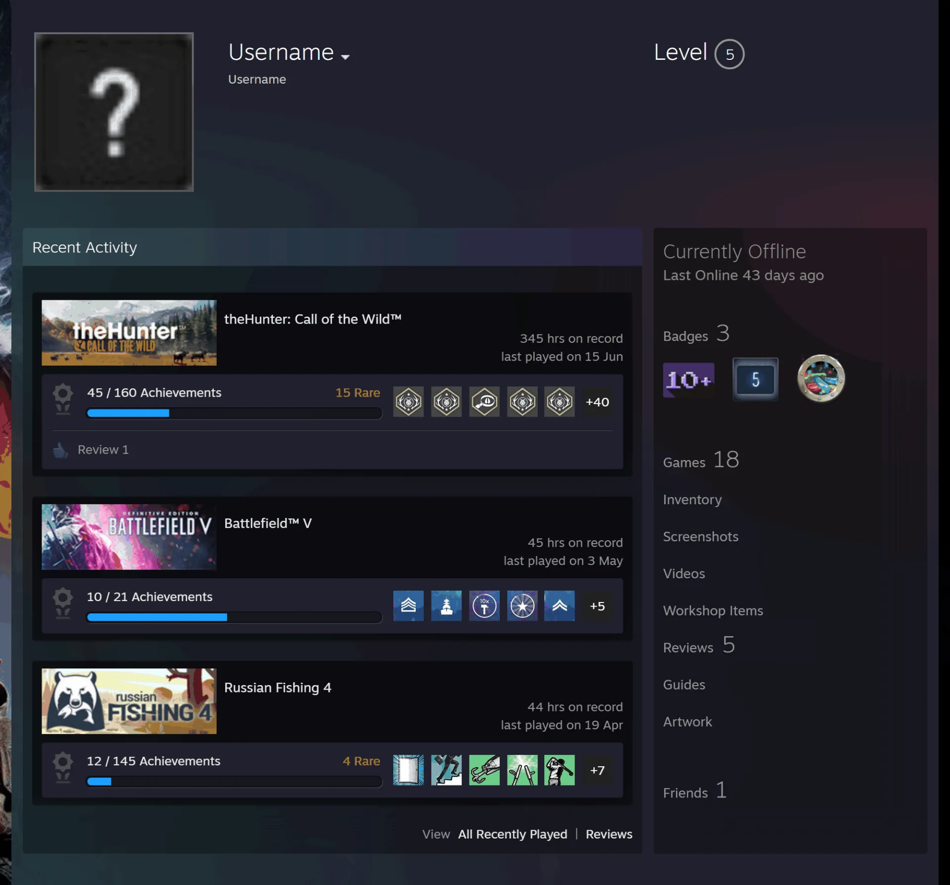Open the 10 / 21 Achievements link

(149, 597)
